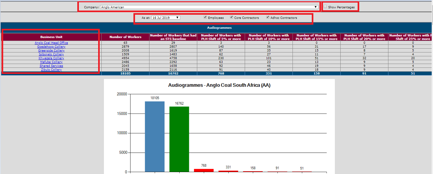433x174 pixels.
Task: Click Khwezela workers count 4954
Action: tap(125, 58)
